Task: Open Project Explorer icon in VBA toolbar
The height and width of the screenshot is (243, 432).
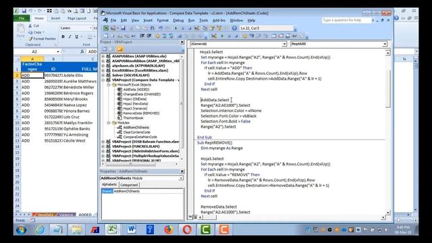Action: [x=205, y=28]
